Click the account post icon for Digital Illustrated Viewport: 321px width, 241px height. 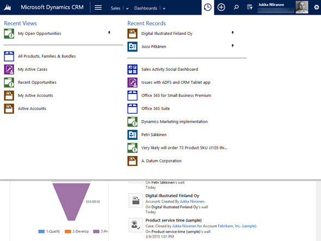[135, 200]
